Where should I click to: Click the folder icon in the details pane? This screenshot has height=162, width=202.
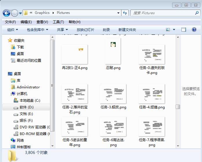tap(12, 156)
